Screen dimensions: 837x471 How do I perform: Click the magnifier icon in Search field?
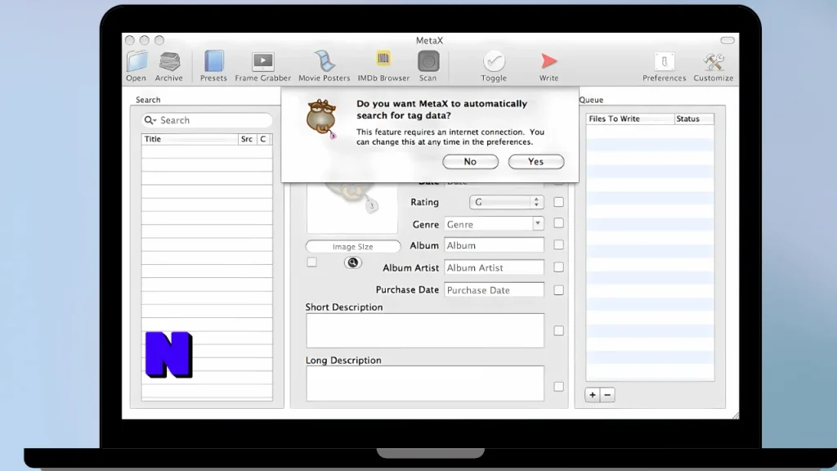click(150, 120)
